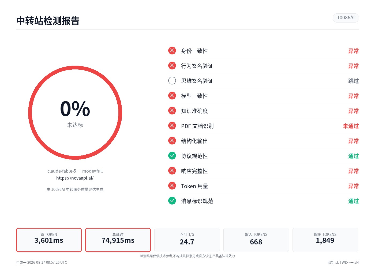Click the 吞吐 T/S 24.7 card
Screen dimensions: 375x268
click(x=187, y=240)
